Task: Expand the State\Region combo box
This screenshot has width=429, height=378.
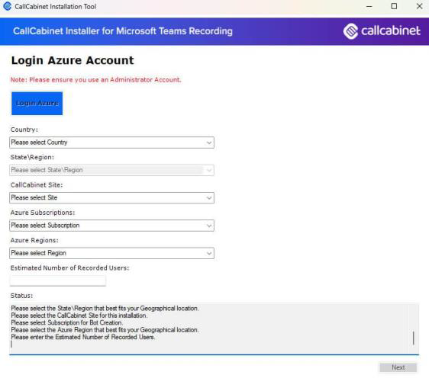Action: point(111,170)
